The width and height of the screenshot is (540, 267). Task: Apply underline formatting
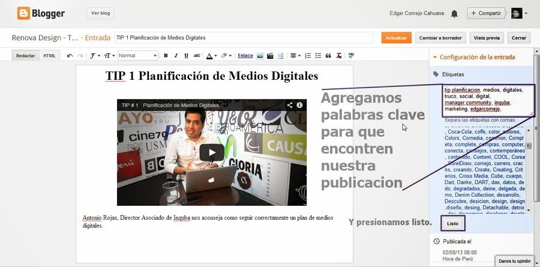click(187, 55)
